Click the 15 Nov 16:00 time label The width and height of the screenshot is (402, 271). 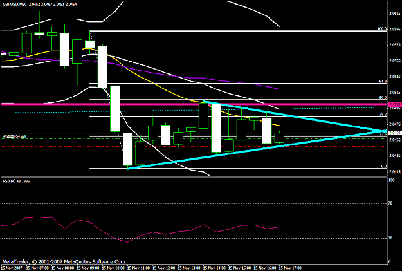[x=265, y=268]
